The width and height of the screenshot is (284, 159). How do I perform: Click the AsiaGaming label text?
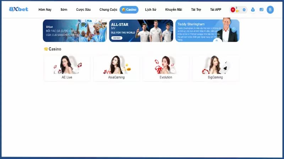116,77
